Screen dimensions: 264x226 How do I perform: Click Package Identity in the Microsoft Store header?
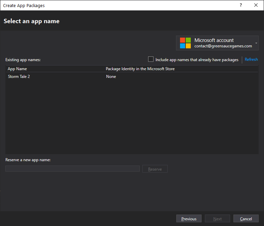coord(140,69)
